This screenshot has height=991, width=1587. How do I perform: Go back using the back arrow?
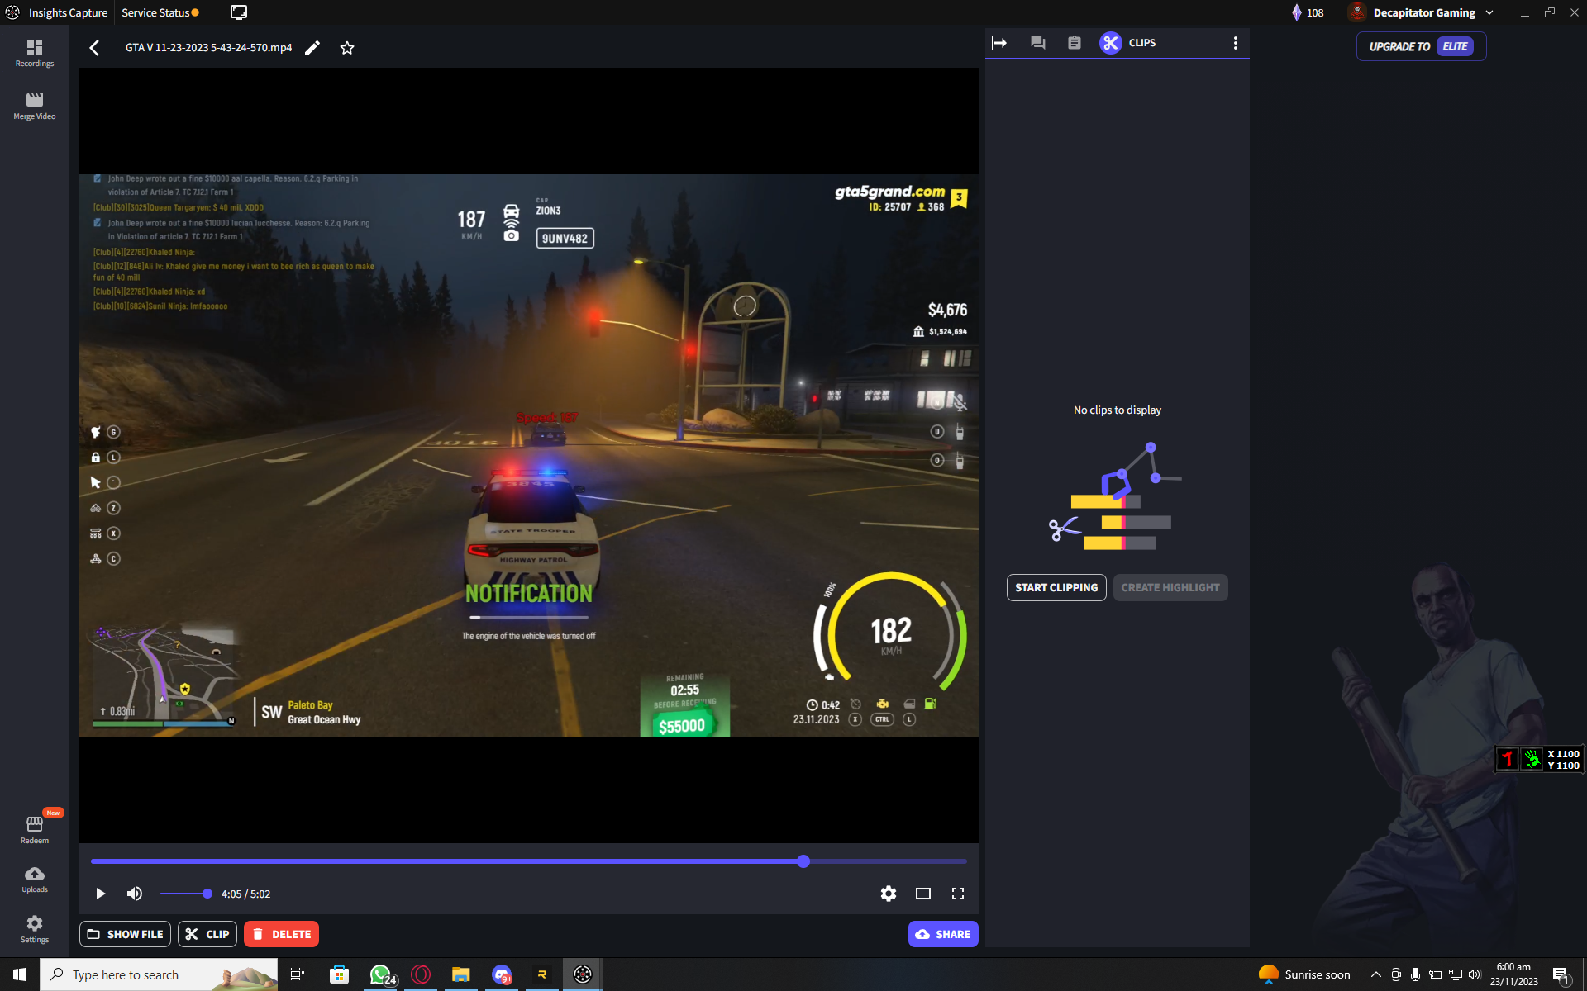click(94, 48)
